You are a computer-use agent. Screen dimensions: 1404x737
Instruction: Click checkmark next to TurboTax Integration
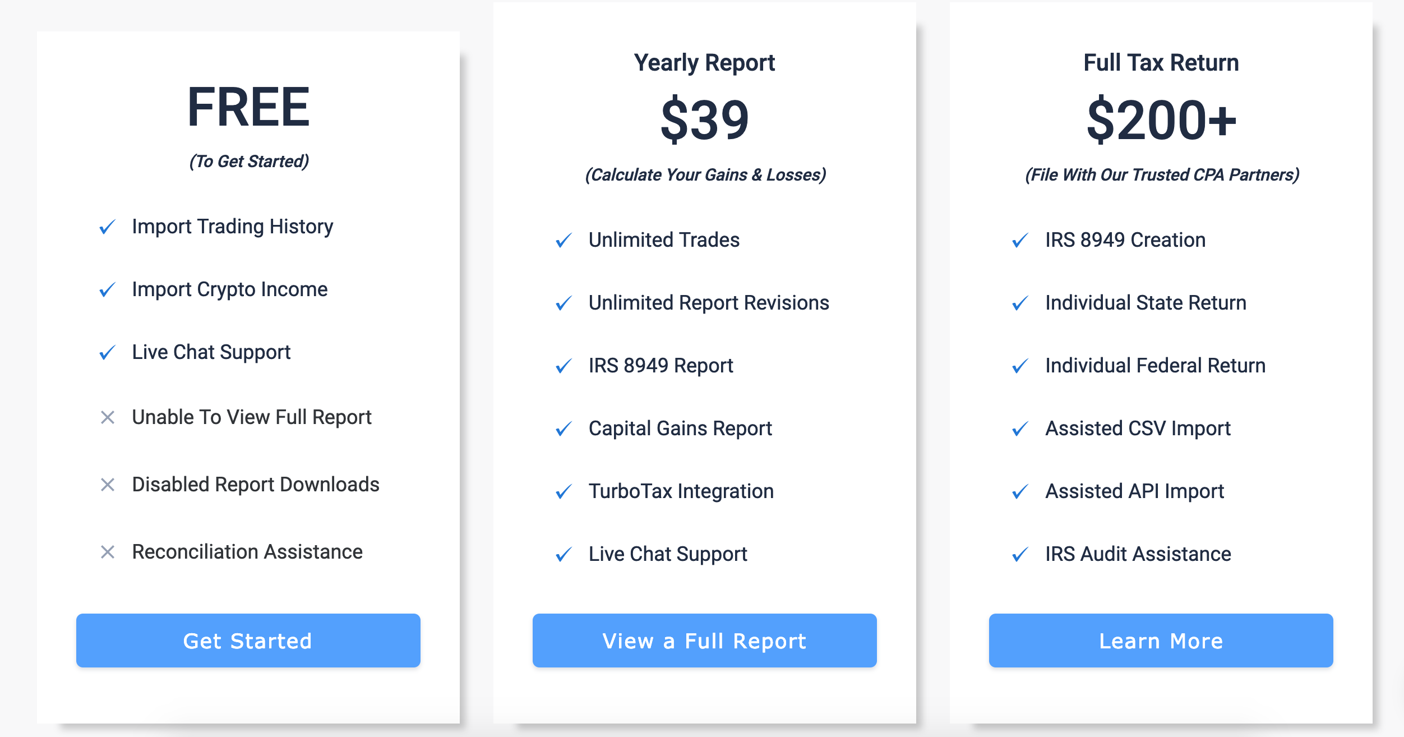(x=564, y=492)
